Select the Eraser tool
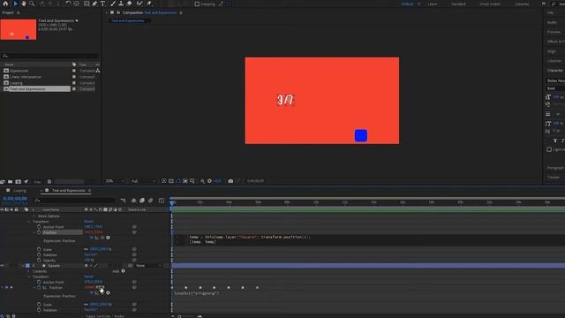The height and width of the screenshot is (318, 565). [x=130, y=4]
